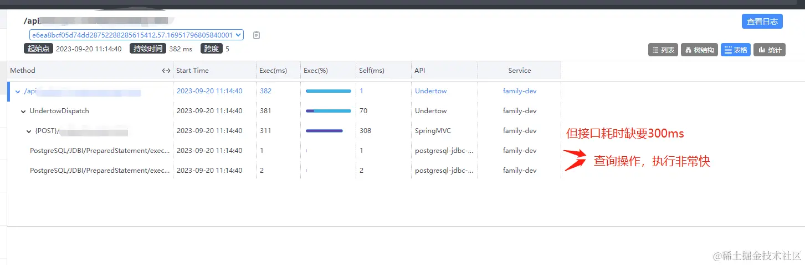Switch to the 列表 list view
The height and width of the screenshot is (265, 805).
(663, 50)
